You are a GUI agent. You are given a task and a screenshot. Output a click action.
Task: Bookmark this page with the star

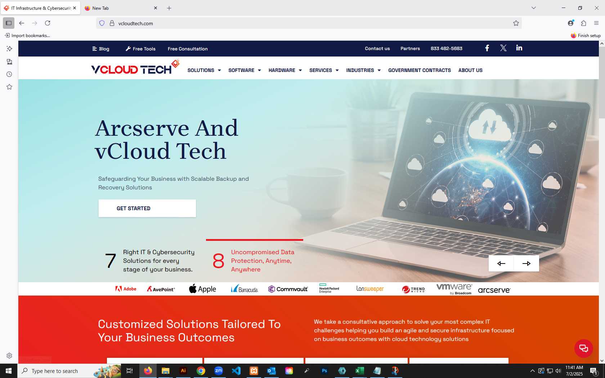[516, 23]
